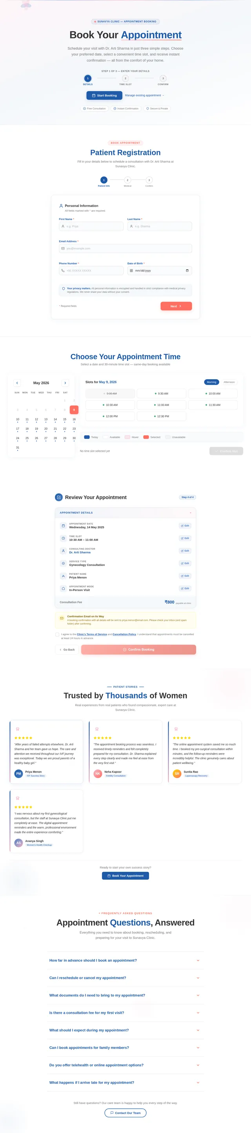251x1133 pixels.
Task: Go to next month in the calendar
Action: [65, 383]
